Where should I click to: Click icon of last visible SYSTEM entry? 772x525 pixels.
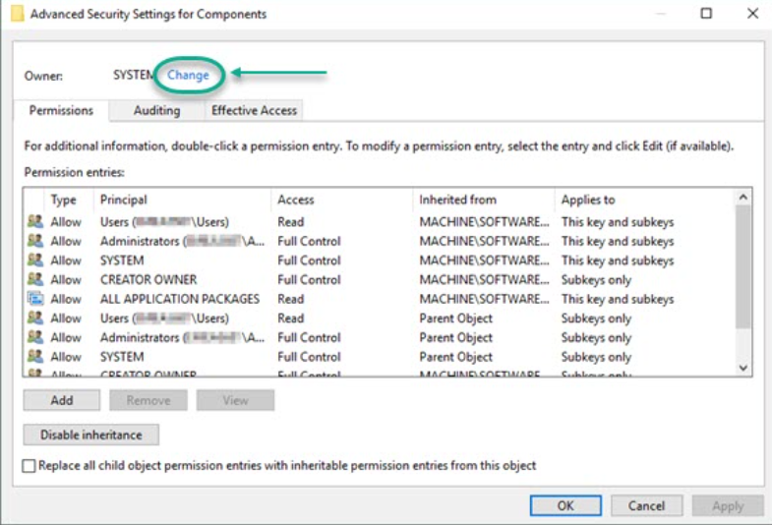click(x=35, y=357)
